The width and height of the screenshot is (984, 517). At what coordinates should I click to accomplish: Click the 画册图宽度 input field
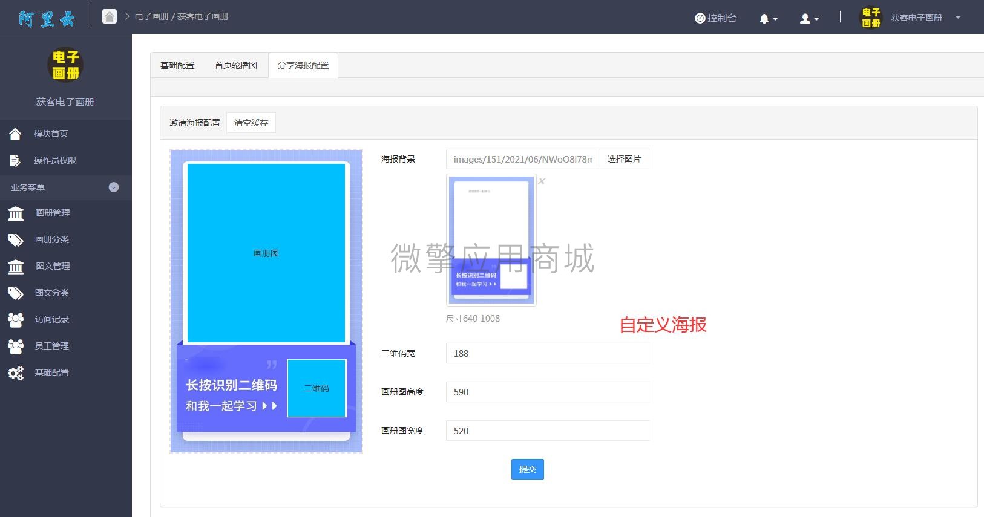(547, 431)
